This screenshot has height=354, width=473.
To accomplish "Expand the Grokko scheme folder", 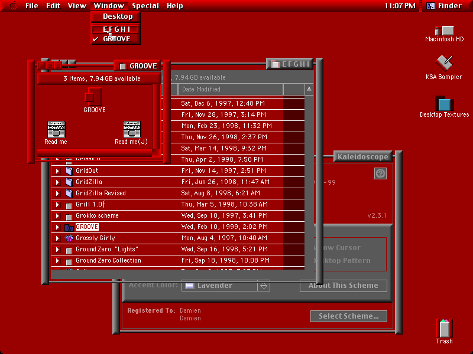I will pos(57,216).
